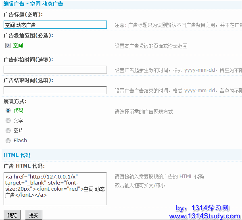This screenshot has height=220, width=242.
Task: Select the 代码 radio button
Action: pyautogui.click(x=8, y=110)
